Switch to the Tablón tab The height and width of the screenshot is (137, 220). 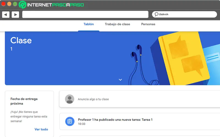[89, 24]
